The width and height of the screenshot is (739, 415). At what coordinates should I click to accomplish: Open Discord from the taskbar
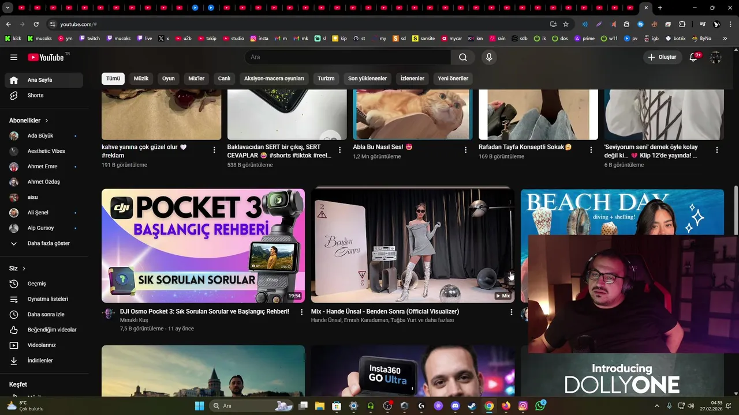[455, 406]
